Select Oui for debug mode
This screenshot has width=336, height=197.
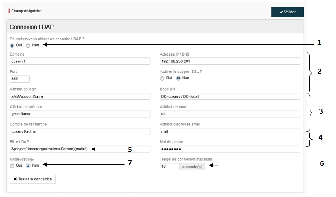12,166
